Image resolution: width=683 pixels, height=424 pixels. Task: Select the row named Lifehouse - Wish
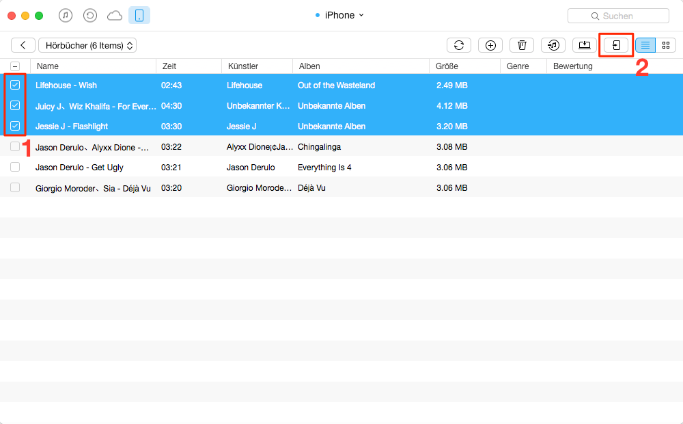coord(341,85)
